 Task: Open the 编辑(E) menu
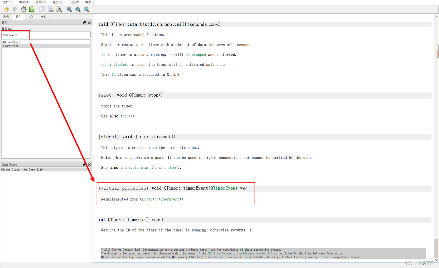coord(24,2)
